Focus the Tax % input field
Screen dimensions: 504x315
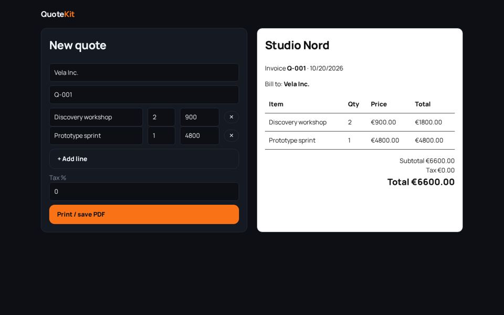pos(144,192)
